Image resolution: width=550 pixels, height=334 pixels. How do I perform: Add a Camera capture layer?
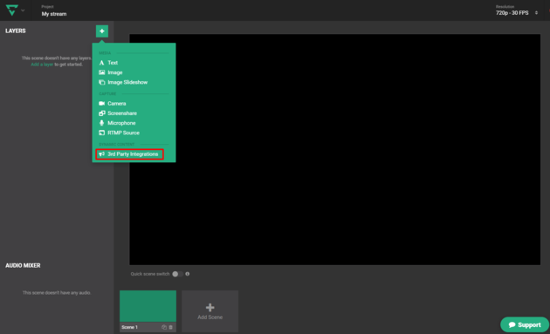113,104
